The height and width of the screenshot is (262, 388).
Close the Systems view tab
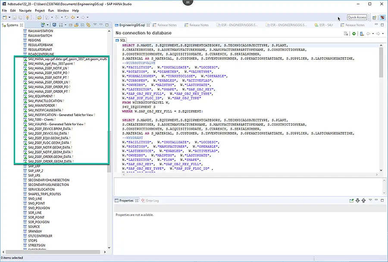point(22,25)
